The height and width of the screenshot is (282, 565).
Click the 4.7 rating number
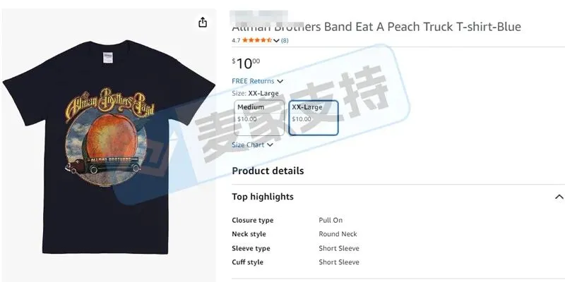point(236,41)
